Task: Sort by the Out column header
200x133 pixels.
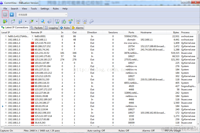Action: coord(75,33)
